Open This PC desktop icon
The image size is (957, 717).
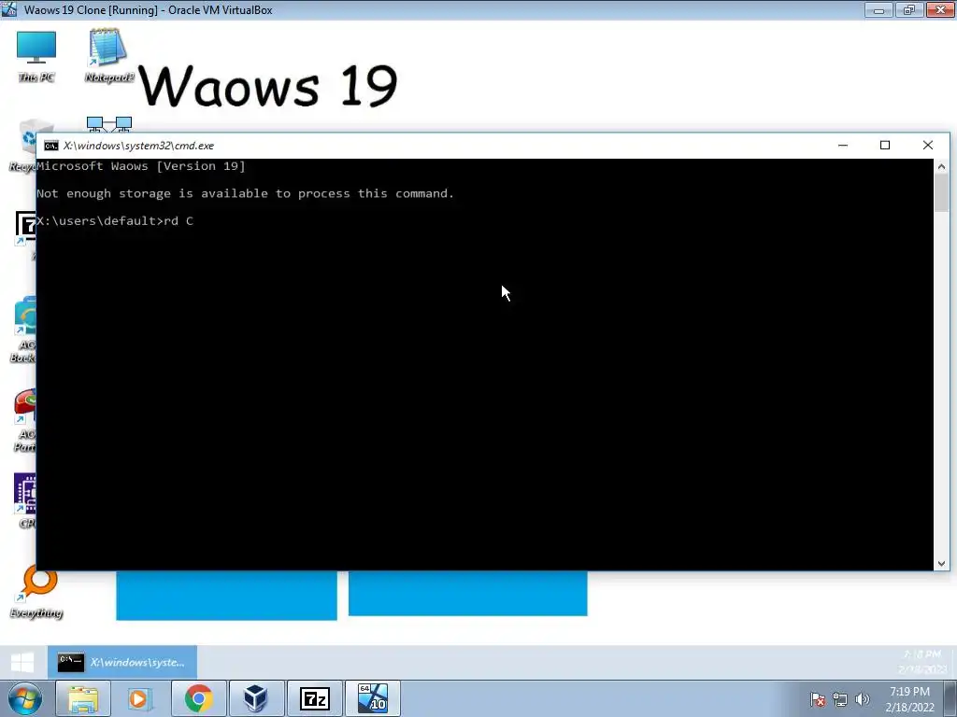36,55
